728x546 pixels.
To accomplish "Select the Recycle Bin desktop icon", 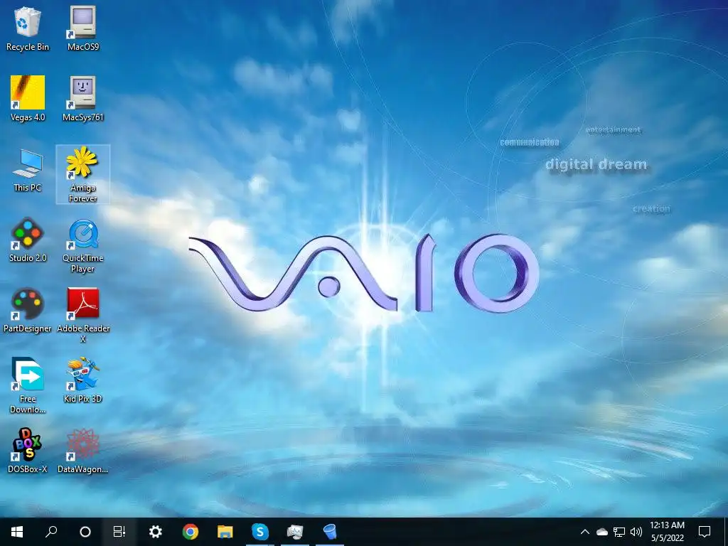I will 28,28.
